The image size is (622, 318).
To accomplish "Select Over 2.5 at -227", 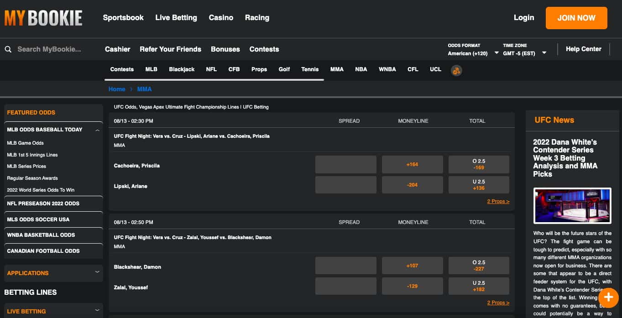I will [x=479, y=266].
